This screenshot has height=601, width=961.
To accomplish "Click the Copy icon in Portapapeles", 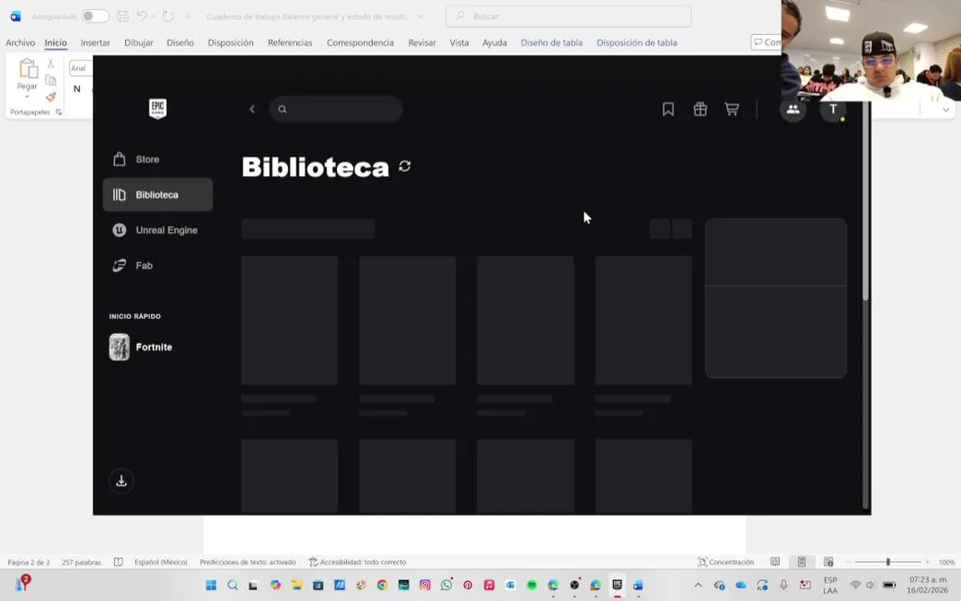I will click(51, 80).
